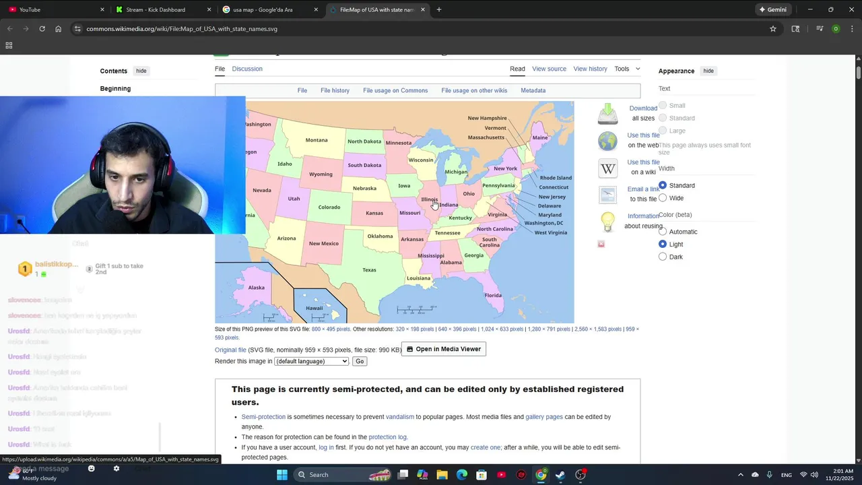Select the Small text size radio
The width and height of the screenshot is (862, 485).
click(x=663, y=105)
